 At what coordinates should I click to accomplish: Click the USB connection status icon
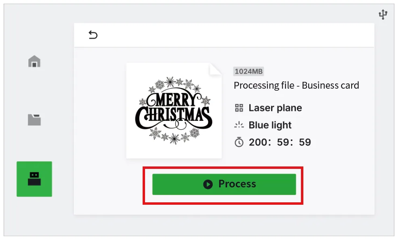click(383, 15)
